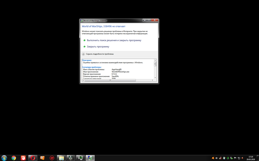Image resolution: width=259 pixels, height=161 pixels.
Task: Click 'Отметка времени приложения:' label
Action: [x=96, y=76]
